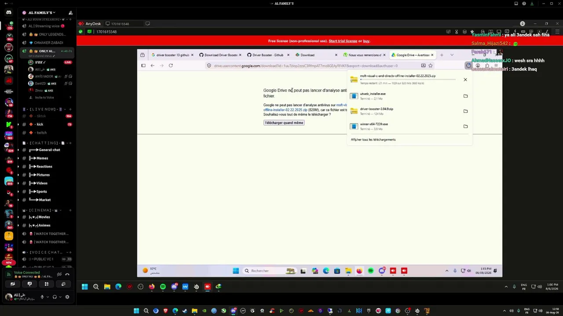Join the PUBLIC VC 1 voice channel

pyautogui.click(x=46, y=259)
